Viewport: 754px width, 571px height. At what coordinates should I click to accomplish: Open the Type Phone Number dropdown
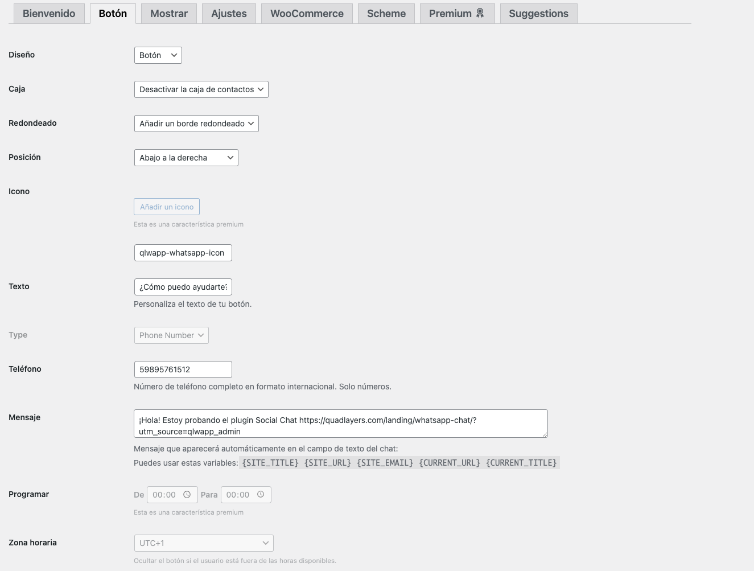point(171,335)
